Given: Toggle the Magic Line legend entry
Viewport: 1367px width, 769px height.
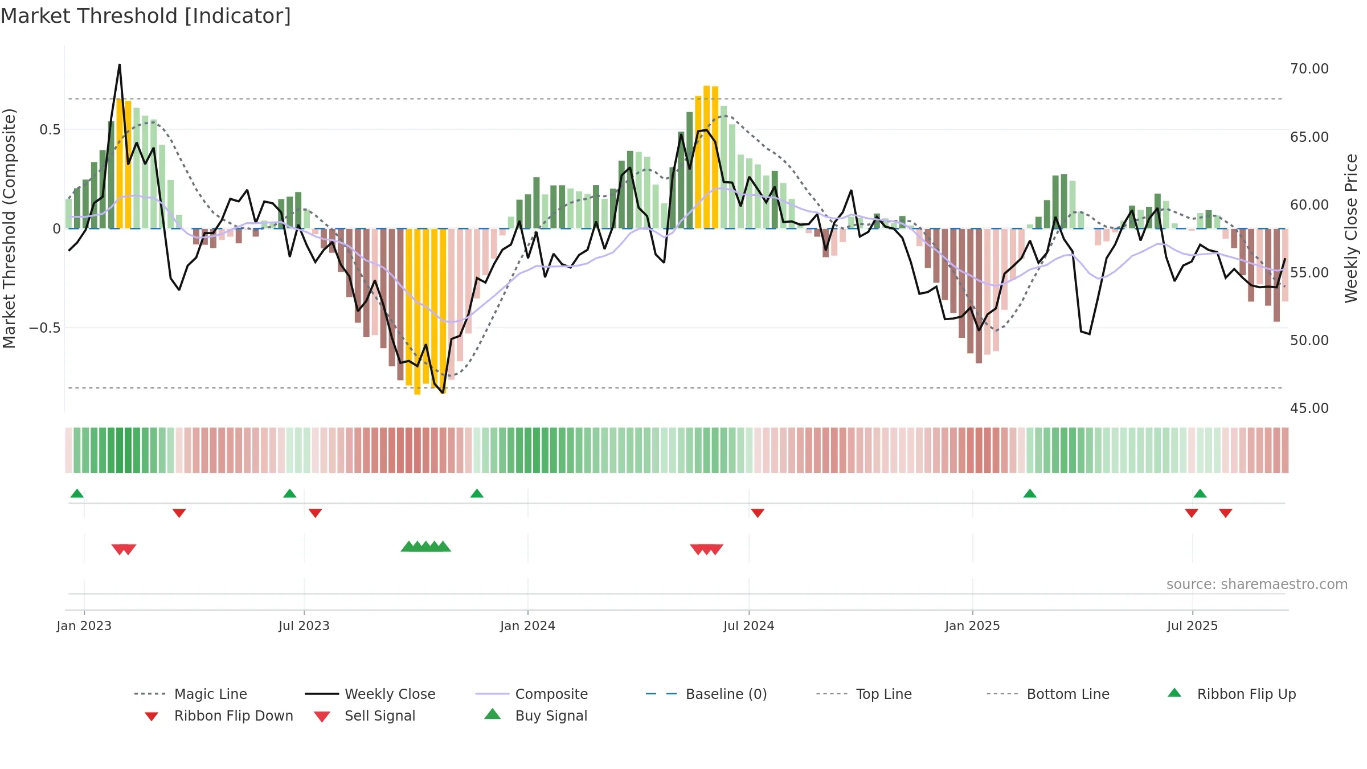Looking at the screenshot, I should pos(190,694).
